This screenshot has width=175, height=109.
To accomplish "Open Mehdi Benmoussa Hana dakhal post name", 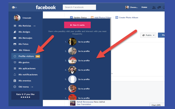I will pos(91,102).
